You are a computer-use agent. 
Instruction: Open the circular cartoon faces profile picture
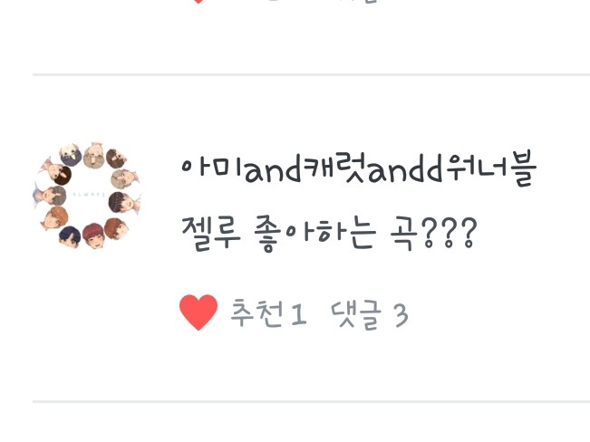[x=87, y=196]
